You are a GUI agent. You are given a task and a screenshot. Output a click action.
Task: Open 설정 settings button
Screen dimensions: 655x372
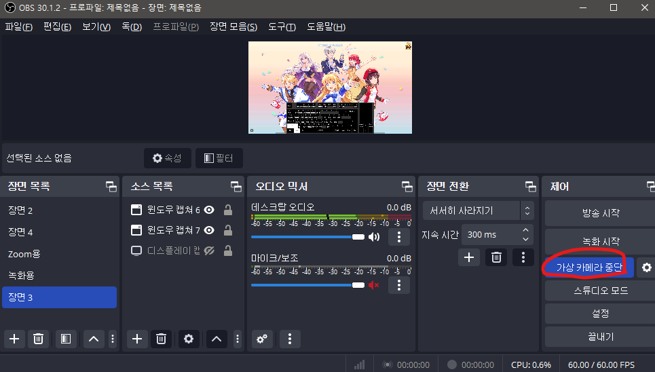pos(600,314)
